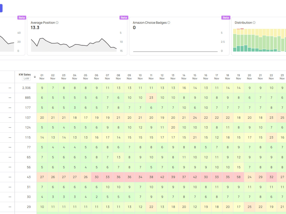286x214 pixels.
Task: Click the KW Sales column header
Action: tap(25, 74)
